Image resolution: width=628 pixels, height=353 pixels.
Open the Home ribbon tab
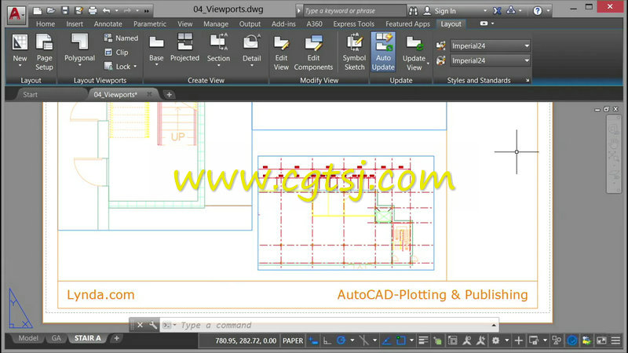[46, 24]
